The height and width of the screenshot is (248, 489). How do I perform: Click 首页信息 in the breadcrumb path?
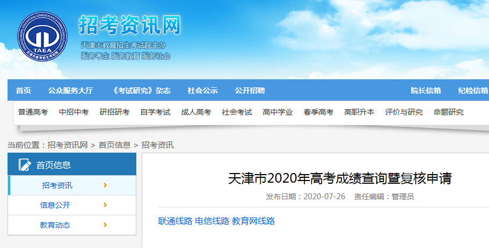[114, 145]
